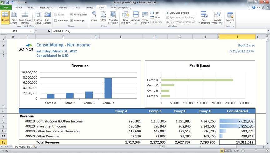The width and height of the screenshot is (270, 153).
Task: Switch to Normal workbook view
Action: (x=5, y=17)
